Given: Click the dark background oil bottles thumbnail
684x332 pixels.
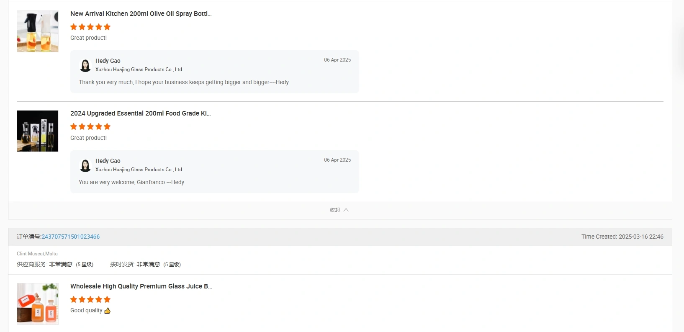Looking at the screenshot, I should [x=38, y=131].
